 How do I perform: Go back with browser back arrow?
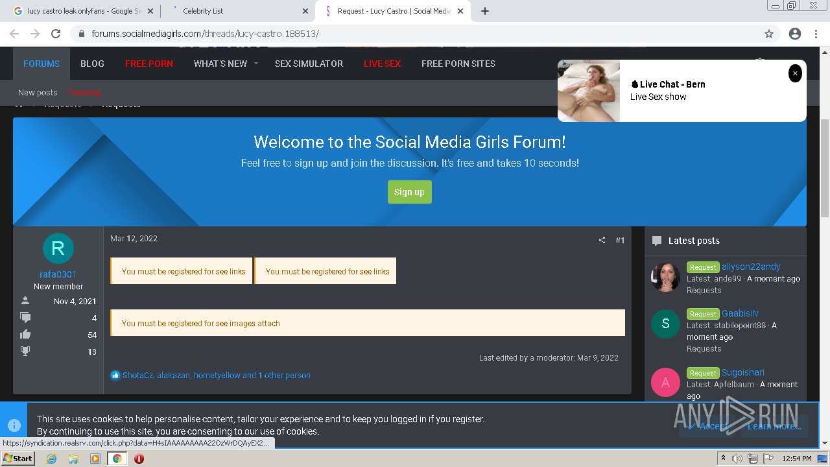pyautogui.click(x=14, y=34)
